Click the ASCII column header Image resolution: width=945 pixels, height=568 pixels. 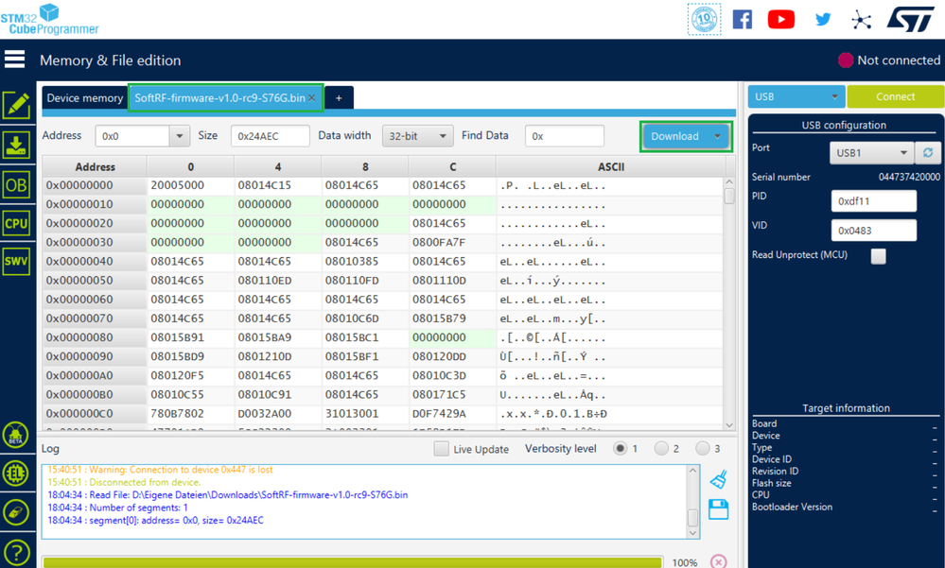coord(610,167)
